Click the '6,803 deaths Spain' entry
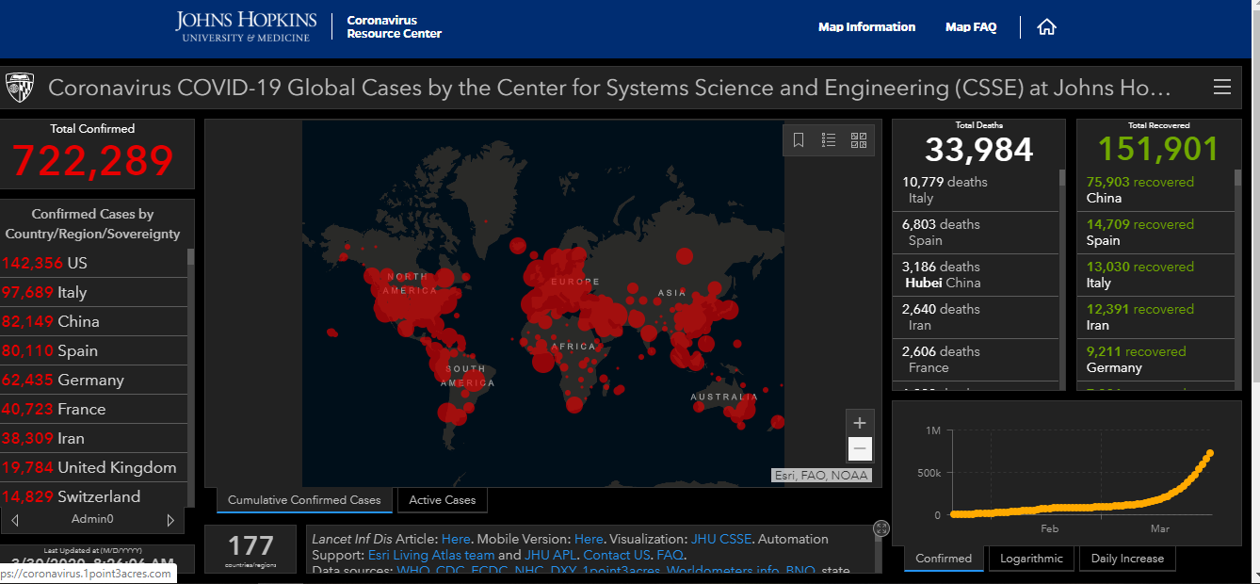 976,233
